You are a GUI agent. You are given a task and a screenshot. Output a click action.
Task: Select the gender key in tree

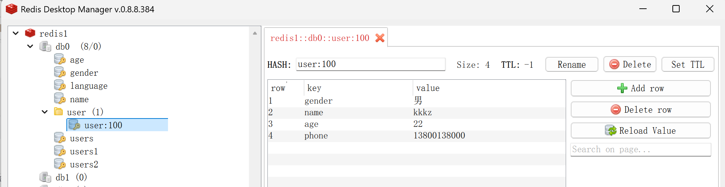click(x=84, y=73)
